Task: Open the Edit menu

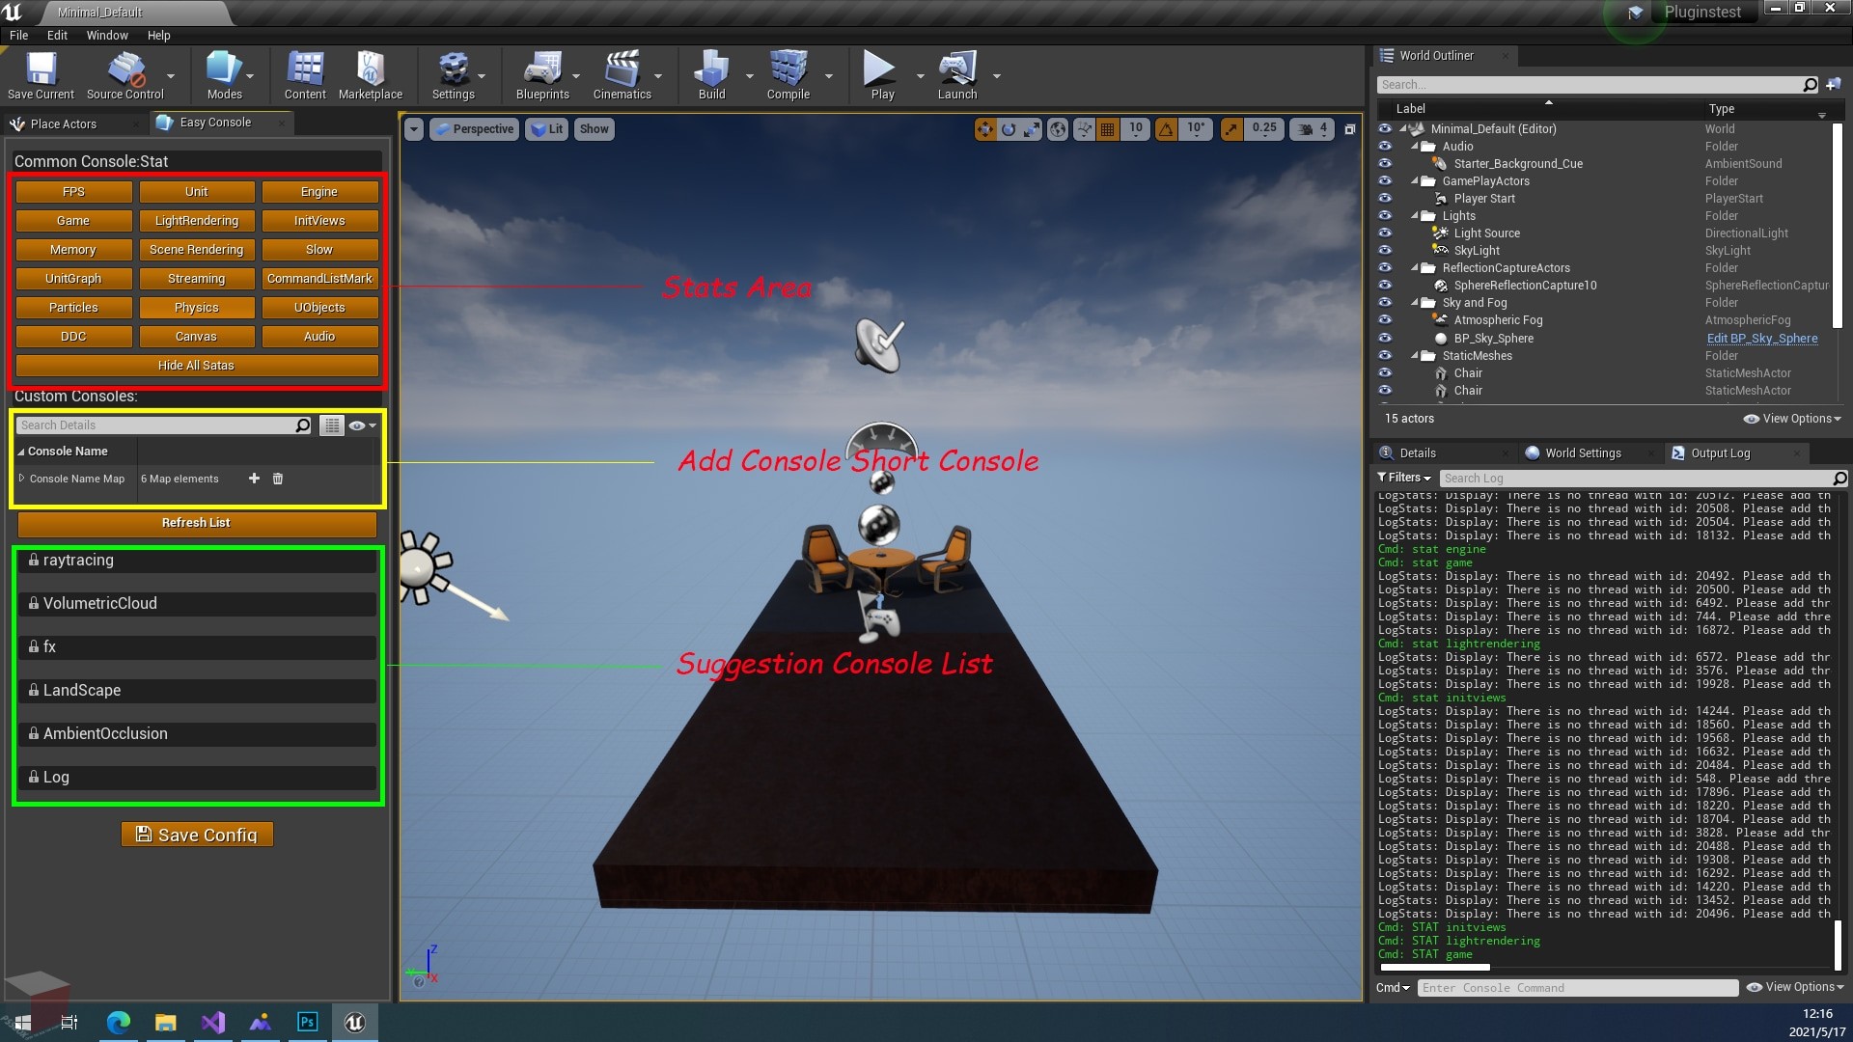Action: pyautogui.click(x=57, y=35)
